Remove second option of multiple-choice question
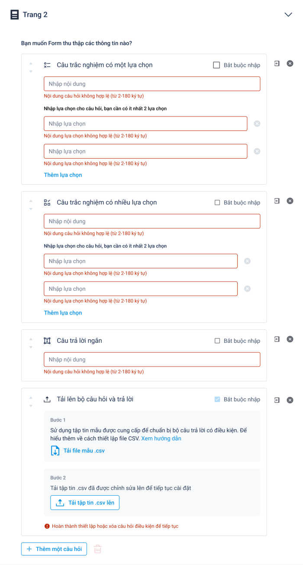 [x=247, y=289]
